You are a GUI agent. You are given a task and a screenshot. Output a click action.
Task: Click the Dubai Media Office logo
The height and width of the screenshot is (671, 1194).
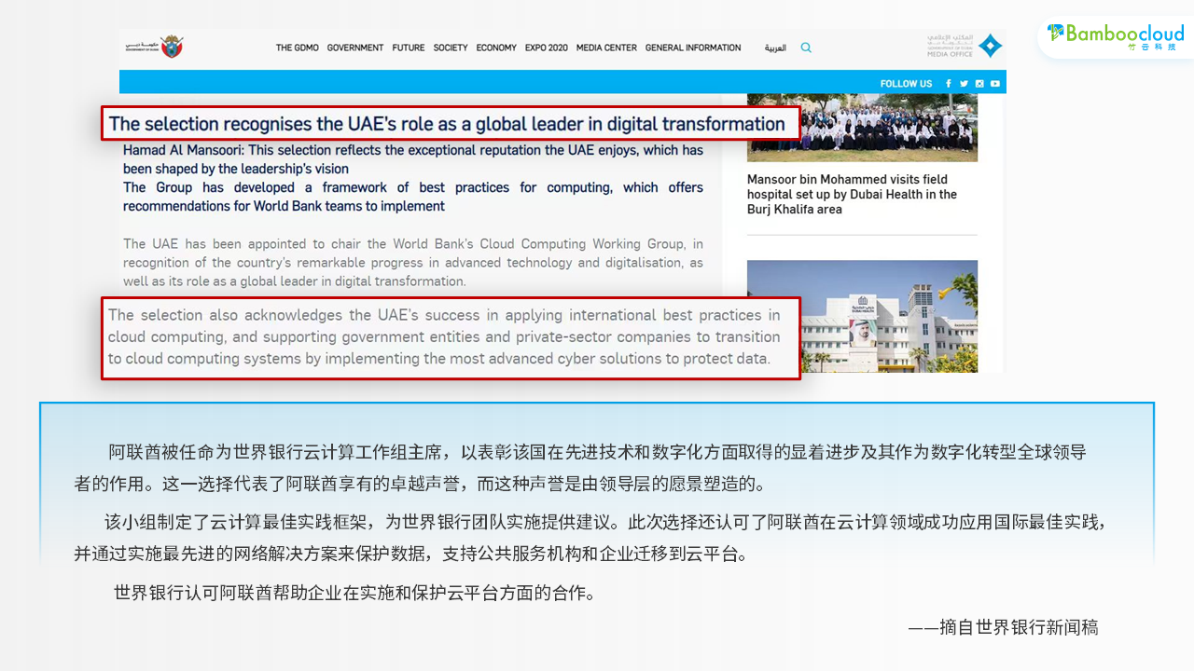click(965, 46)
